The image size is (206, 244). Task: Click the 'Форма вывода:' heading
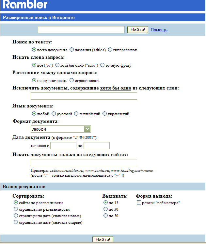coord(154,196)
